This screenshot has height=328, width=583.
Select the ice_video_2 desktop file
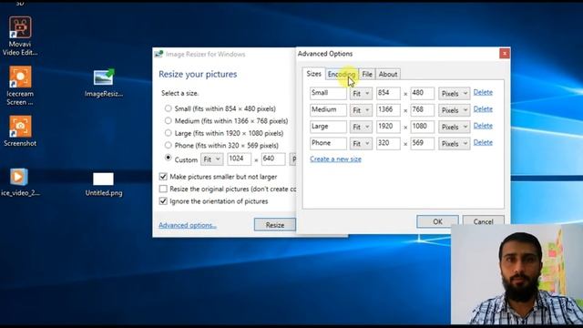(x=20, y=182)
